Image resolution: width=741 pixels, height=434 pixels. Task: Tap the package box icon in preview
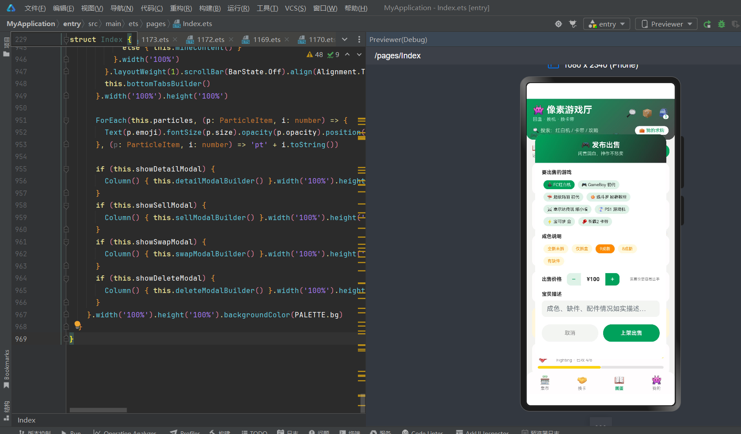click(647, 113)
